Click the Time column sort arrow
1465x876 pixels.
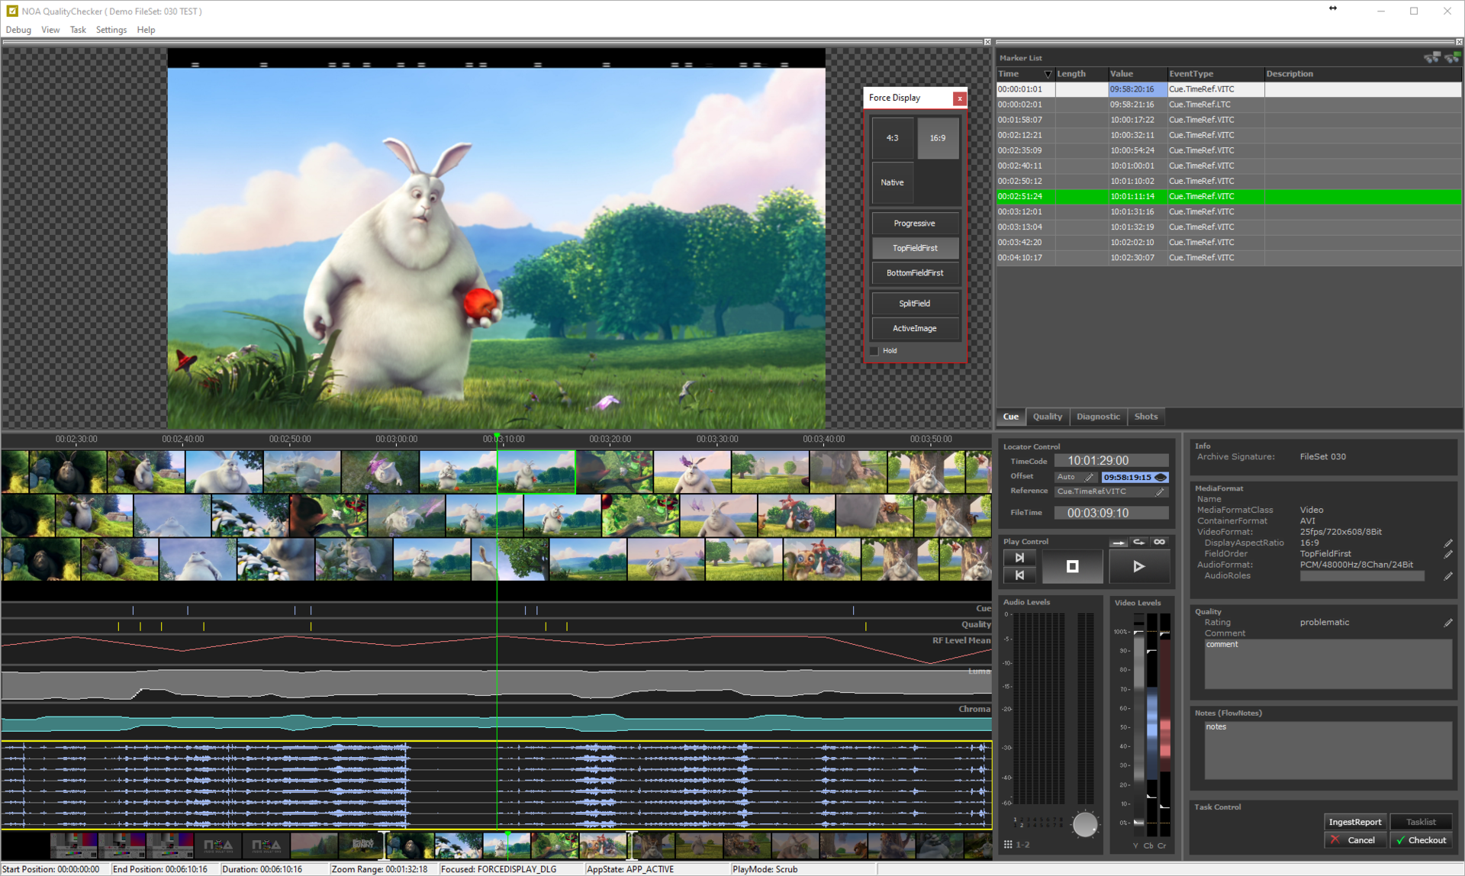[x=1048, y=74]
